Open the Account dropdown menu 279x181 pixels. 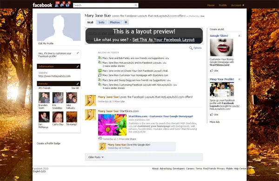pos(238,5)
